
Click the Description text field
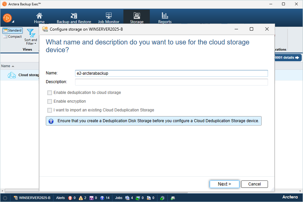pos(171,82)
